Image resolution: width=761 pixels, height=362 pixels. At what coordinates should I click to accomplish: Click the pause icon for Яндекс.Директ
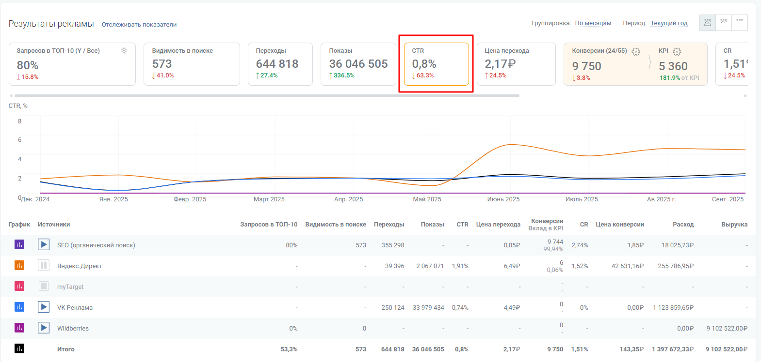[x=44, y=266]
